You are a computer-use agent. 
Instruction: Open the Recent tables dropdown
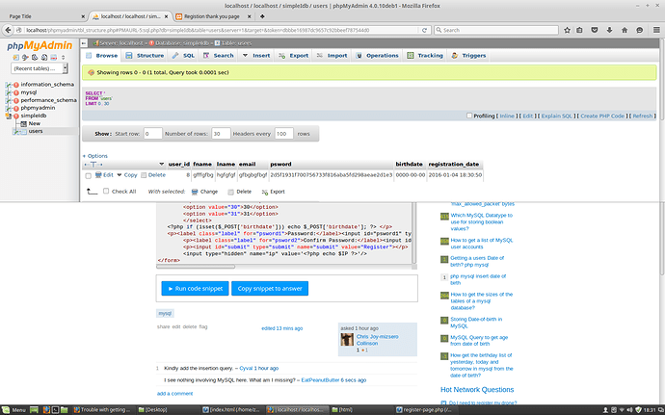[x=40, y=68]
